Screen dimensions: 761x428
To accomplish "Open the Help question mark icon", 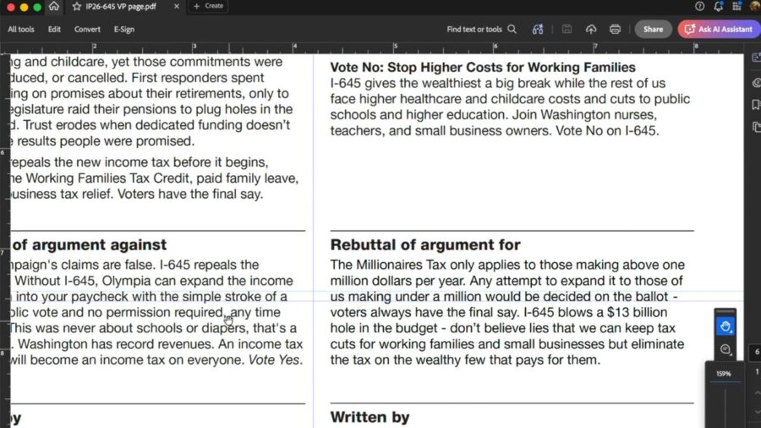I will (699, 6).
